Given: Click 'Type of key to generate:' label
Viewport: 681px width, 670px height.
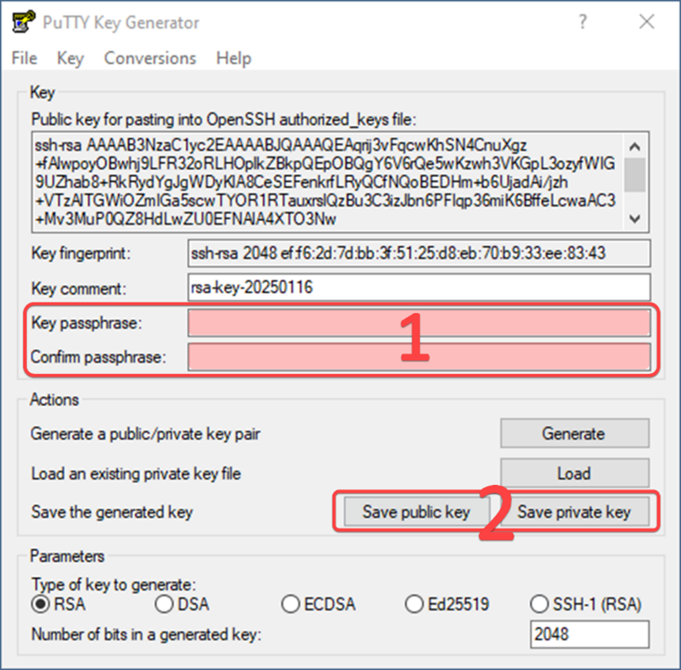Looking at the screenshot, I should 114,585.
